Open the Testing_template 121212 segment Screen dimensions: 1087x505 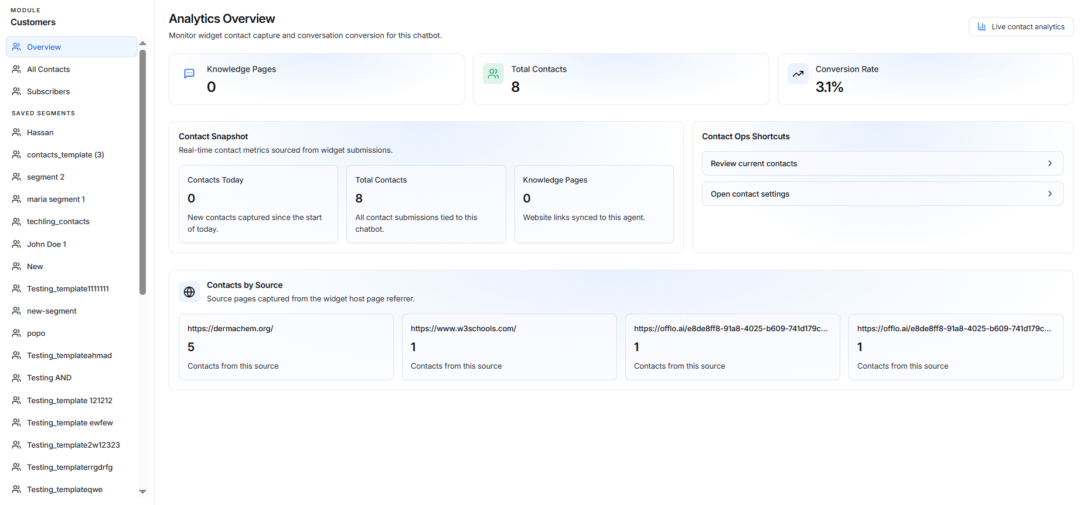[71, 400]
